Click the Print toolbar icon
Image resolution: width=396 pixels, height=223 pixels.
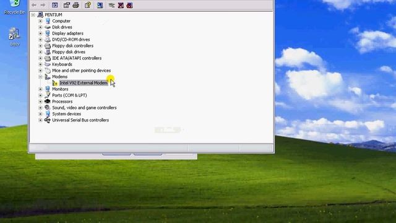[x=75, y=5]
